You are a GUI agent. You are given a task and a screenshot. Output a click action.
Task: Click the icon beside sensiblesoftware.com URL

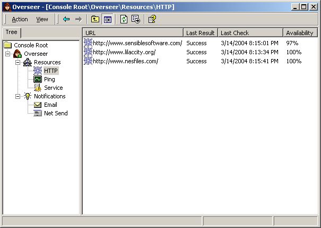click(88, 43)
